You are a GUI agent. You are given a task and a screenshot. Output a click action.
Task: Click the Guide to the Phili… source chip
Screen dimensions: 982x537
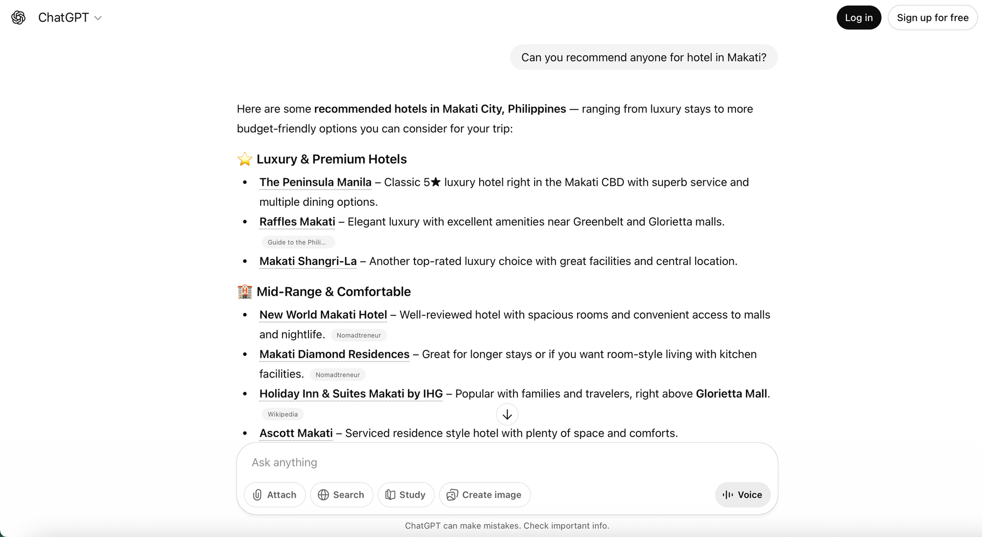(297, 242)
